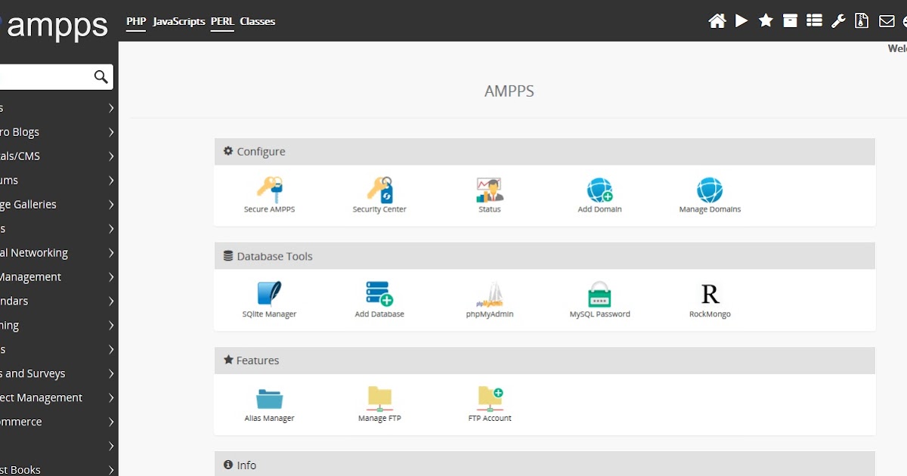
Task: Open the Galleries category in the sidebar
Action: tap(58, 205)
